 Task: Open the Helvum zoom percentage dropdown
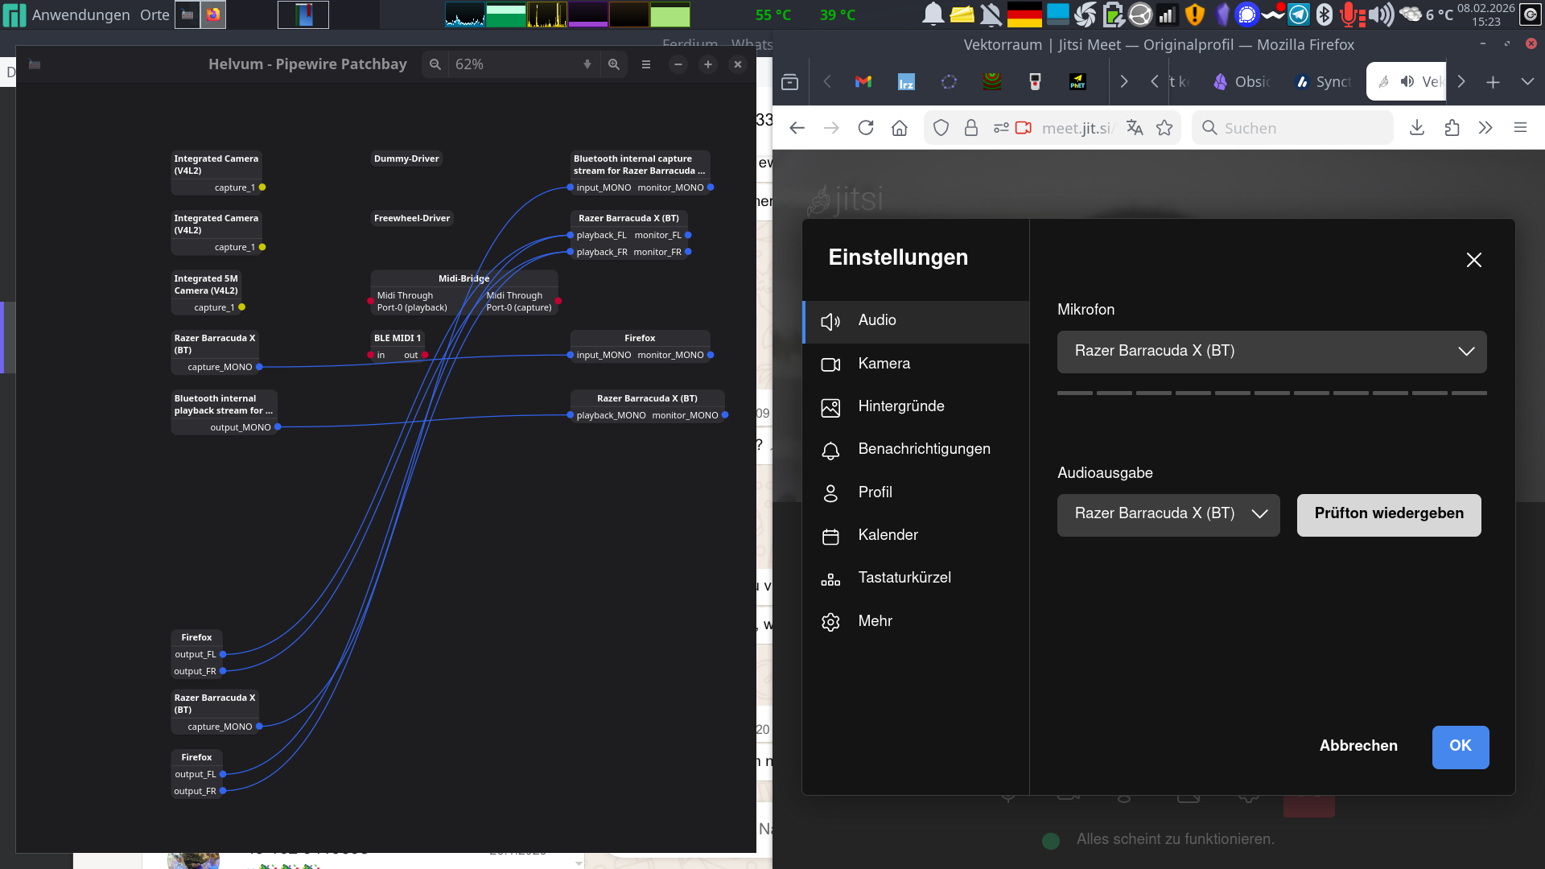[587, 64]
